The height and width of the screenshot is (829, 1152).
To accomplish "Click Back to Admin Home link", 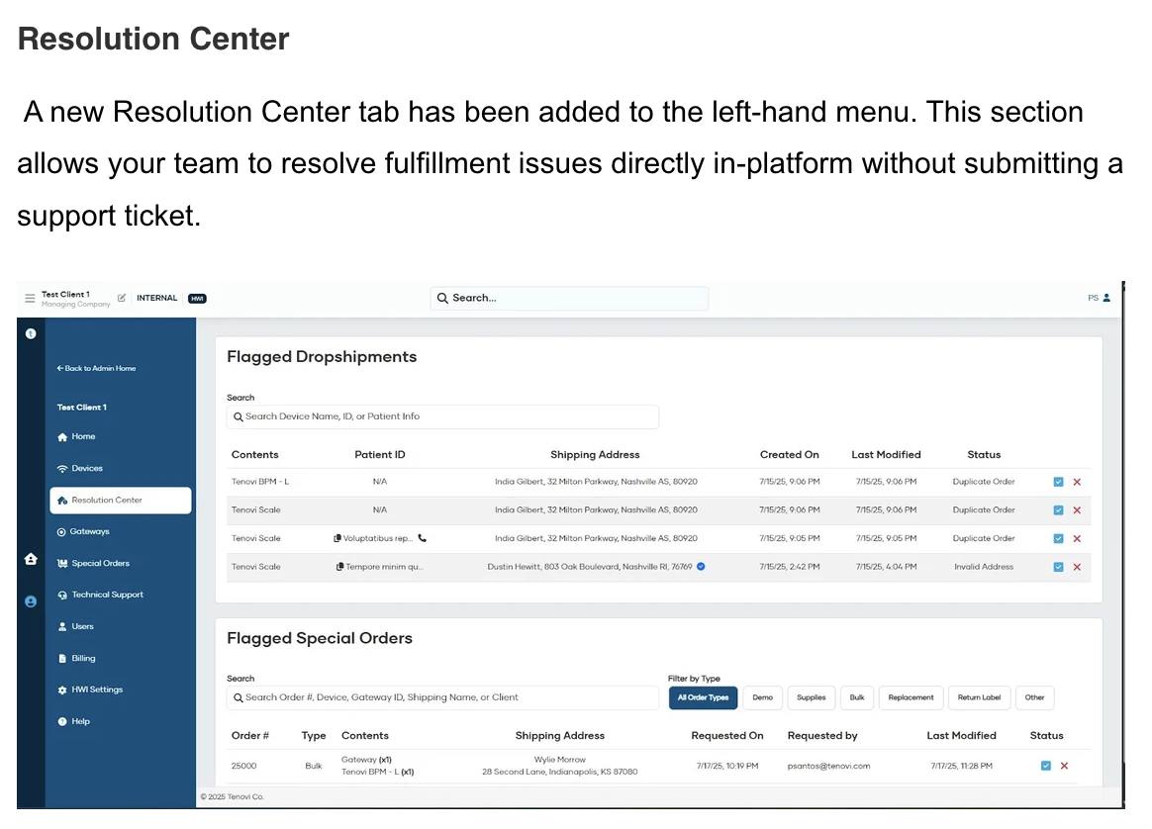I will click(x=97, y=368).
